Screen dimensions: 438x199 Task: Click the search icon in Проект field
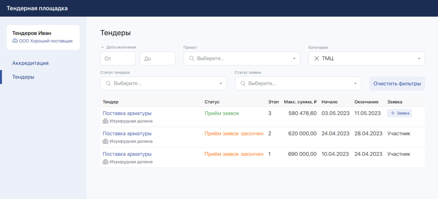click(x=191, y=58)
